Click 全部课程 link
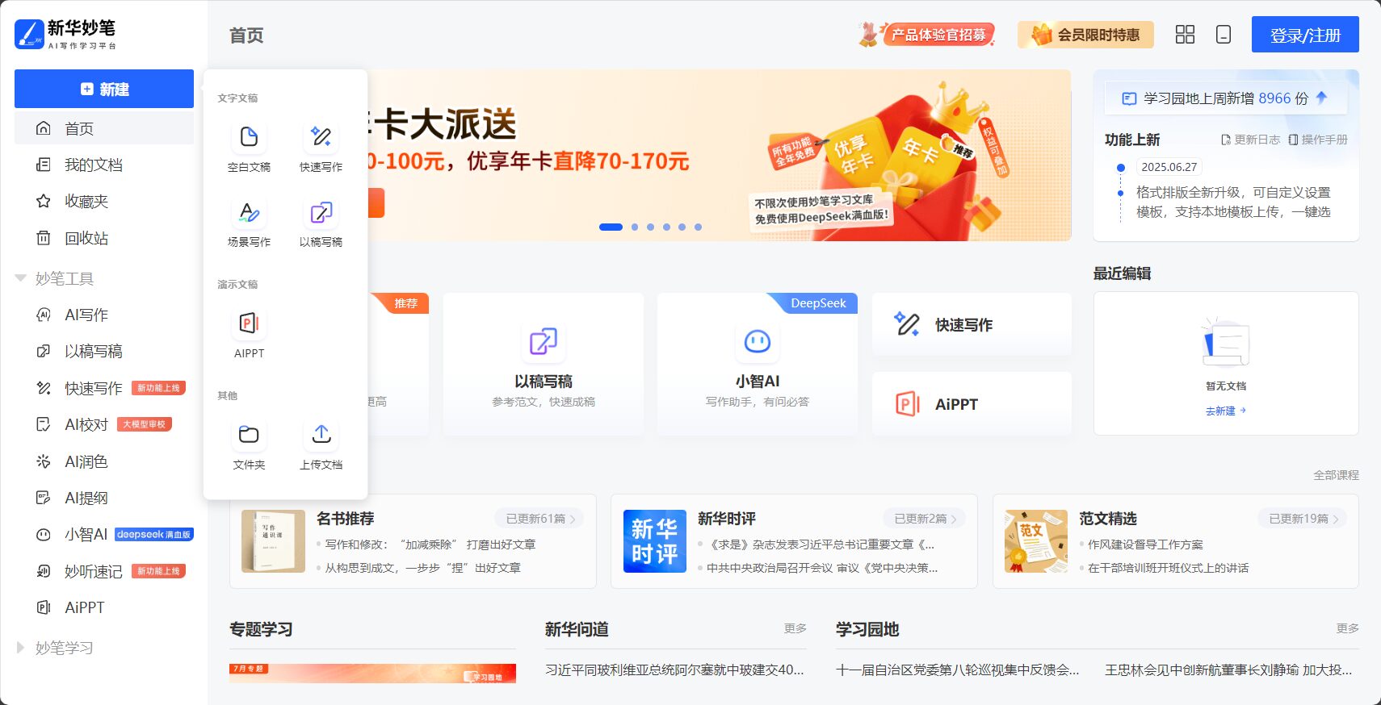Screen dimensions: 1381x705 tap(1336, 475)
